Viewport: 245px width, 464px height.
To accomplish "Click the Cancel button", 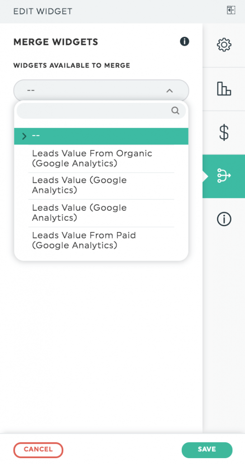I will (x=38, y=450).
